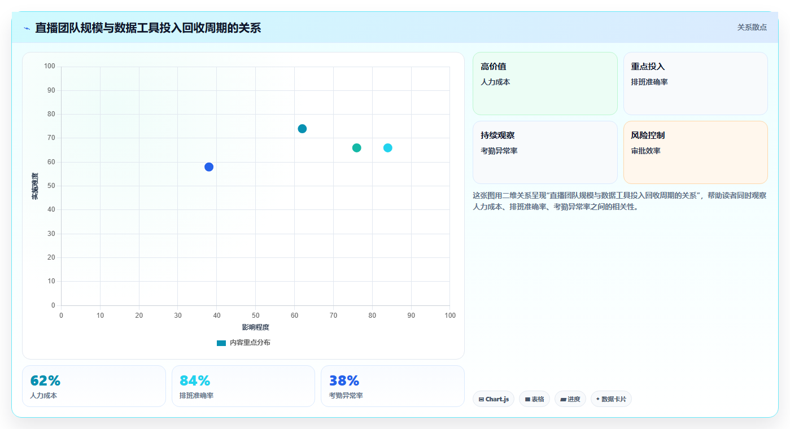Screen dimensions: 790x429
Task: Click the 影响程度 x-axis label
Action: pos(256,327)
